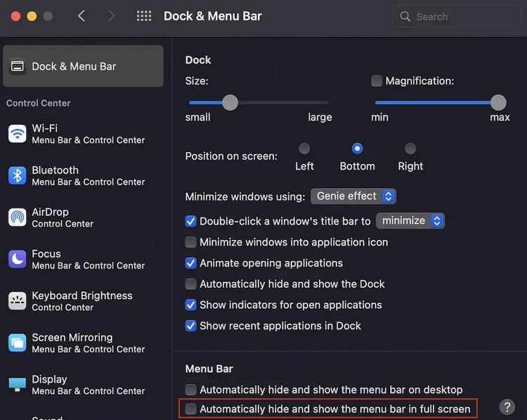Click the back navigation arrow
527x420 pixels.
tap(82, 15)
